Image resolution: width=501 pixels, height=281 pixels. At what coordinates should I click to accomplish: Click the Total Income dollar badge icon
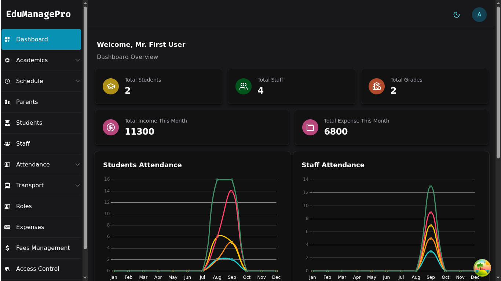click(x=111, y=127)
